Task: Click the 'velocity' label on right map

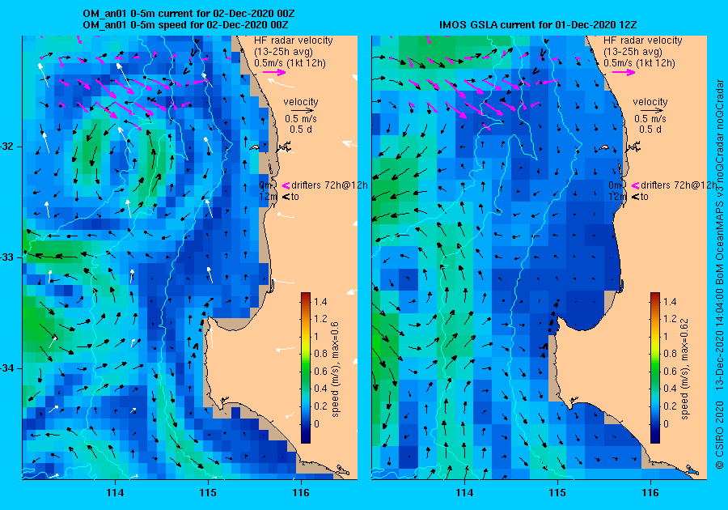Action: click(x=650, y=102)
